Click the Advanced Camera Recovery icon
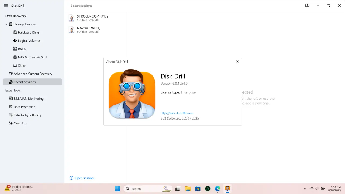The width and height of the screenshot is (345, 194). coord(11,74)
